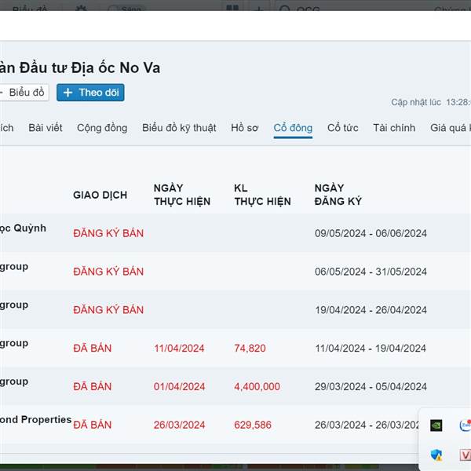Click the plus icon on Theo dõi
The width and height of the screenshot is (471, 471).
68,93
